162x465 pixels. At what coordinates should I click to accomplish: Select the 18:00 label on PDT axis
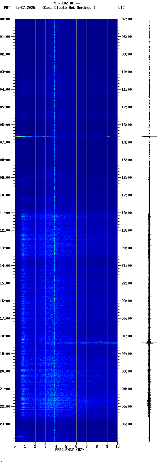tap(6, 336)
